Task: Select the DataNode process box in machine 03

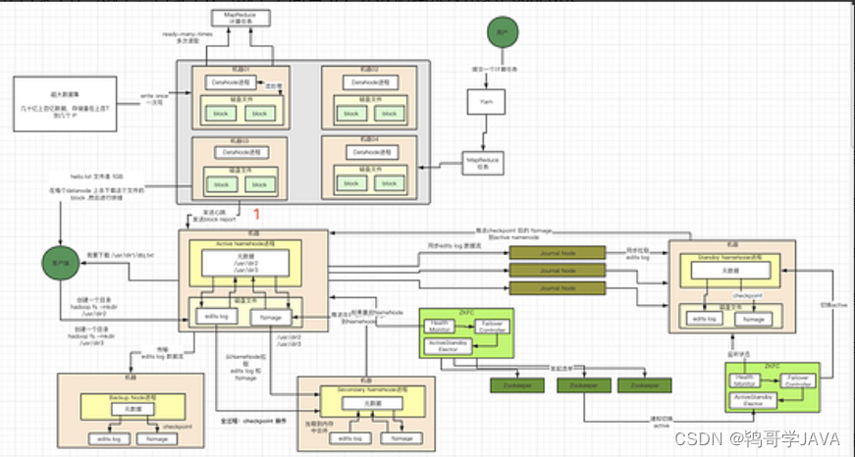Action: [x=241, y=153]
